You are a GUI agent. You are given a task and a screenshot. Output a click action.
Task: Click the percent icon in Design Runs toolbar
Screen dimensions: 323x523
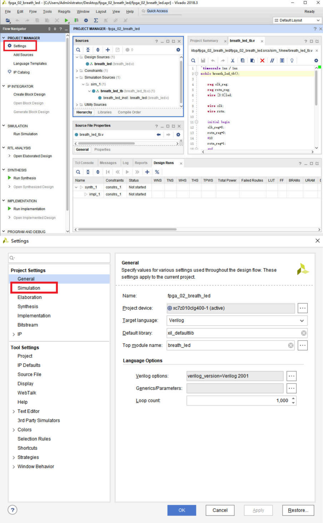(157, 172)
